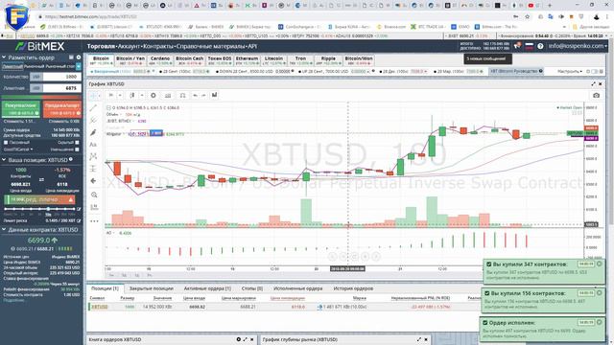Click the red Sell/Short button
The width and height of the screenshot is (614, 345).
[x=61, y=109]
